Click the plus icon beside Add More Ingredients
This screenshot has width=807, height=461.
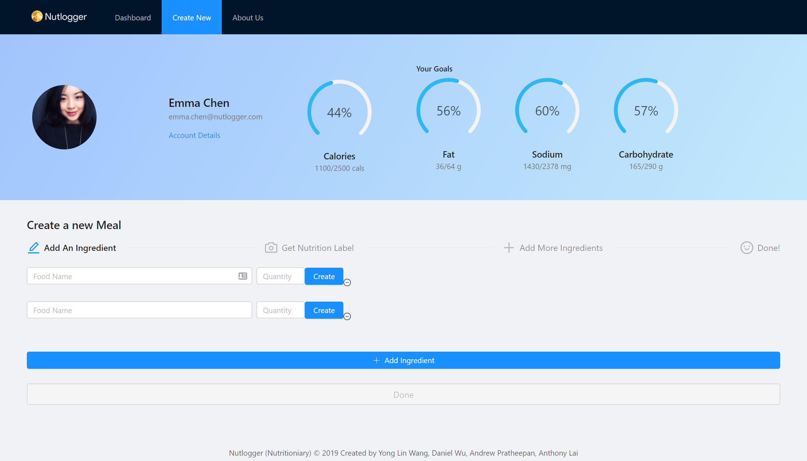pyautogui.click(x=509, y=248)
